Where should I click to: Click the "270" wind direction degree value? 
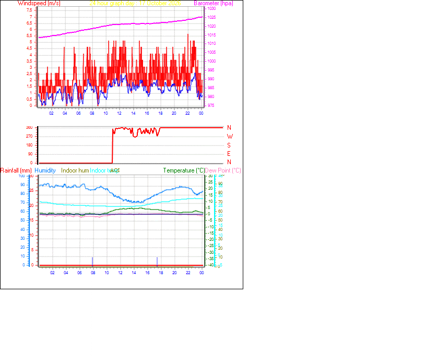point(29,136)
